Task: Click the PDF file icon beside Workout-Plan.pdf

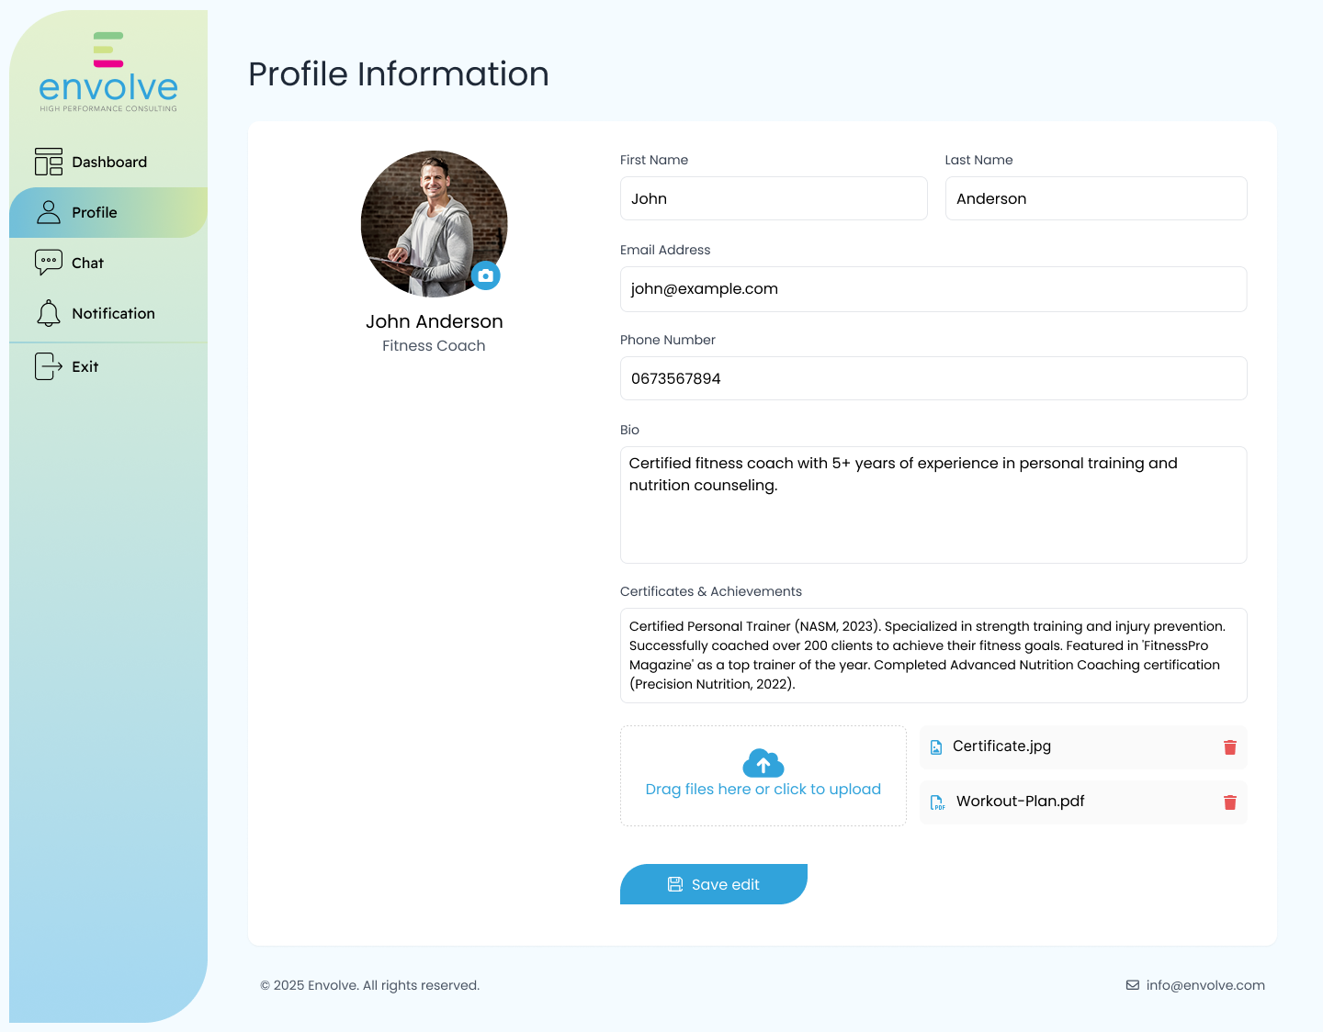Action: (937, 802)
